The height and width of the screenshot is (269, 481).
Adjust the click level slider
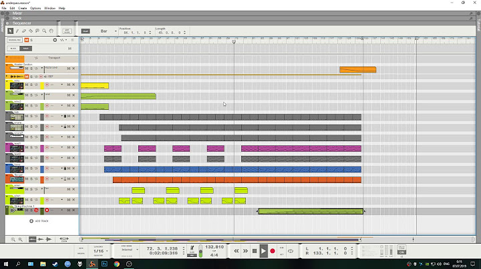(x=200, y=251)
